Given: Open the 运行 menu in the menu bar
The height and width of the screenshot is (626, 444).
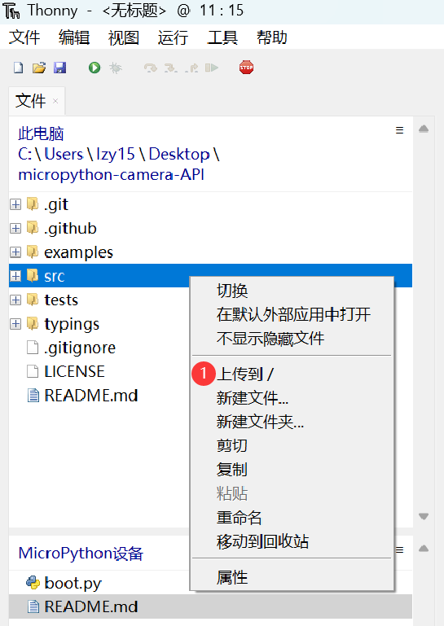Looking at the screenshot, I should pos(173,37).
